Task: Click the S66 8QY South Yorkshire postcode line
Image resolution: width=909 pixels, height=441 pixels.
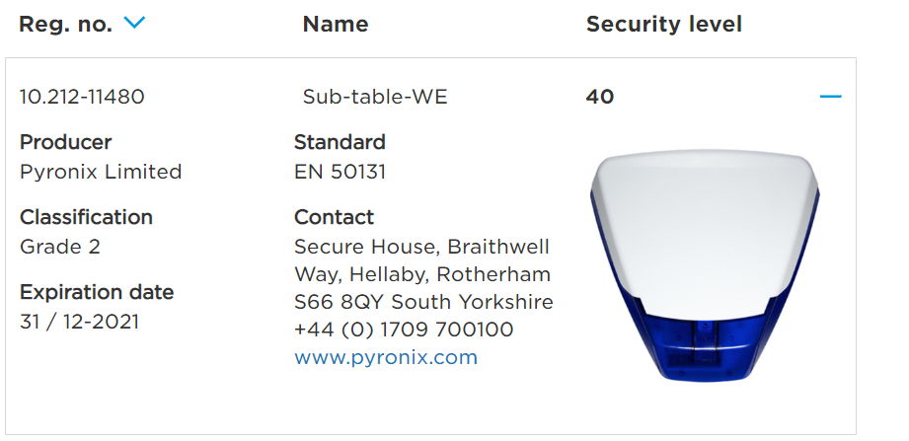Action: click(x=423, y=302)
